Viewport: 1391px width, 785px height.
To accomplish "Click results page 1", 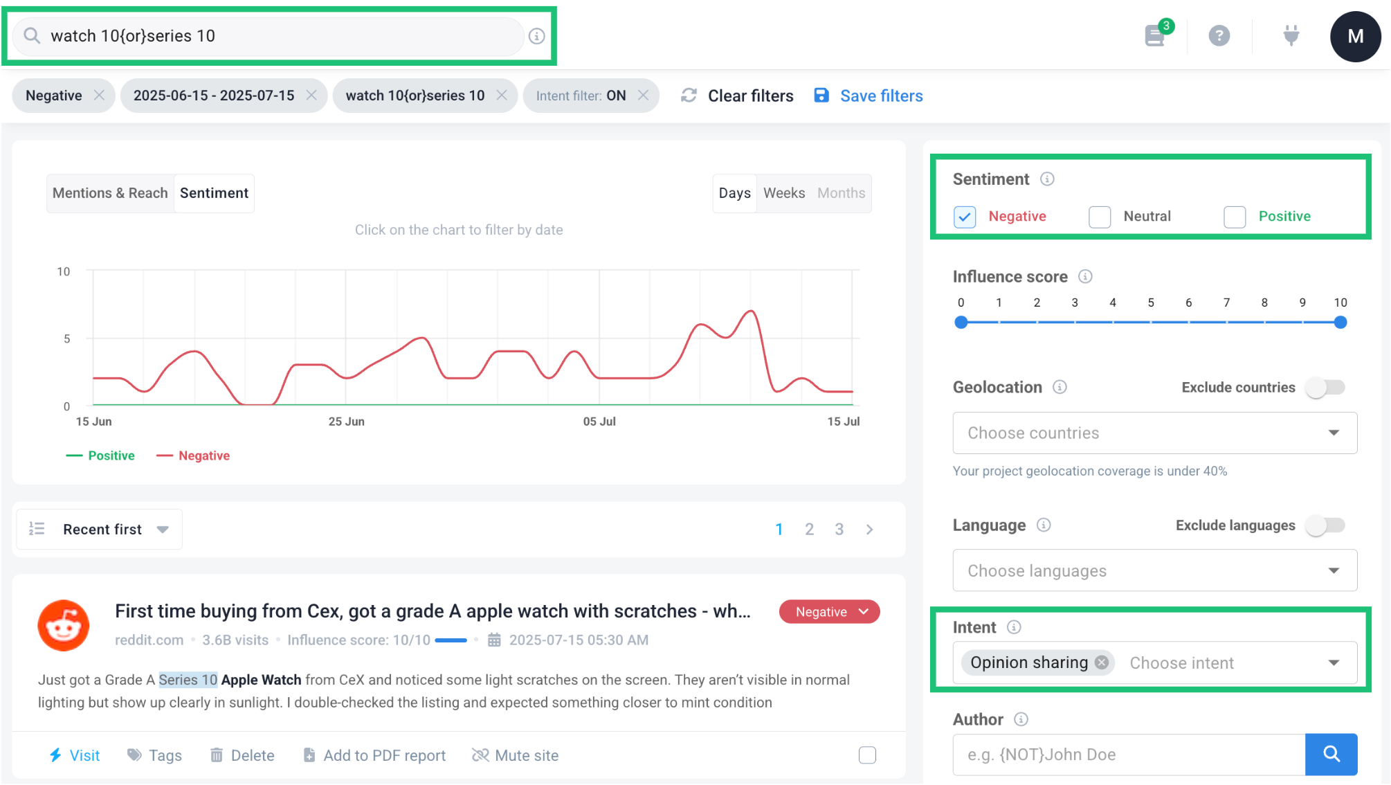I will pyautogui.click(x=779, y=530).
